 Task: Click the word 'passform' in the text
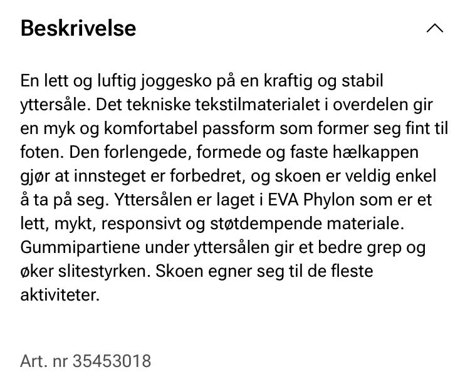(x=238, y=129)
